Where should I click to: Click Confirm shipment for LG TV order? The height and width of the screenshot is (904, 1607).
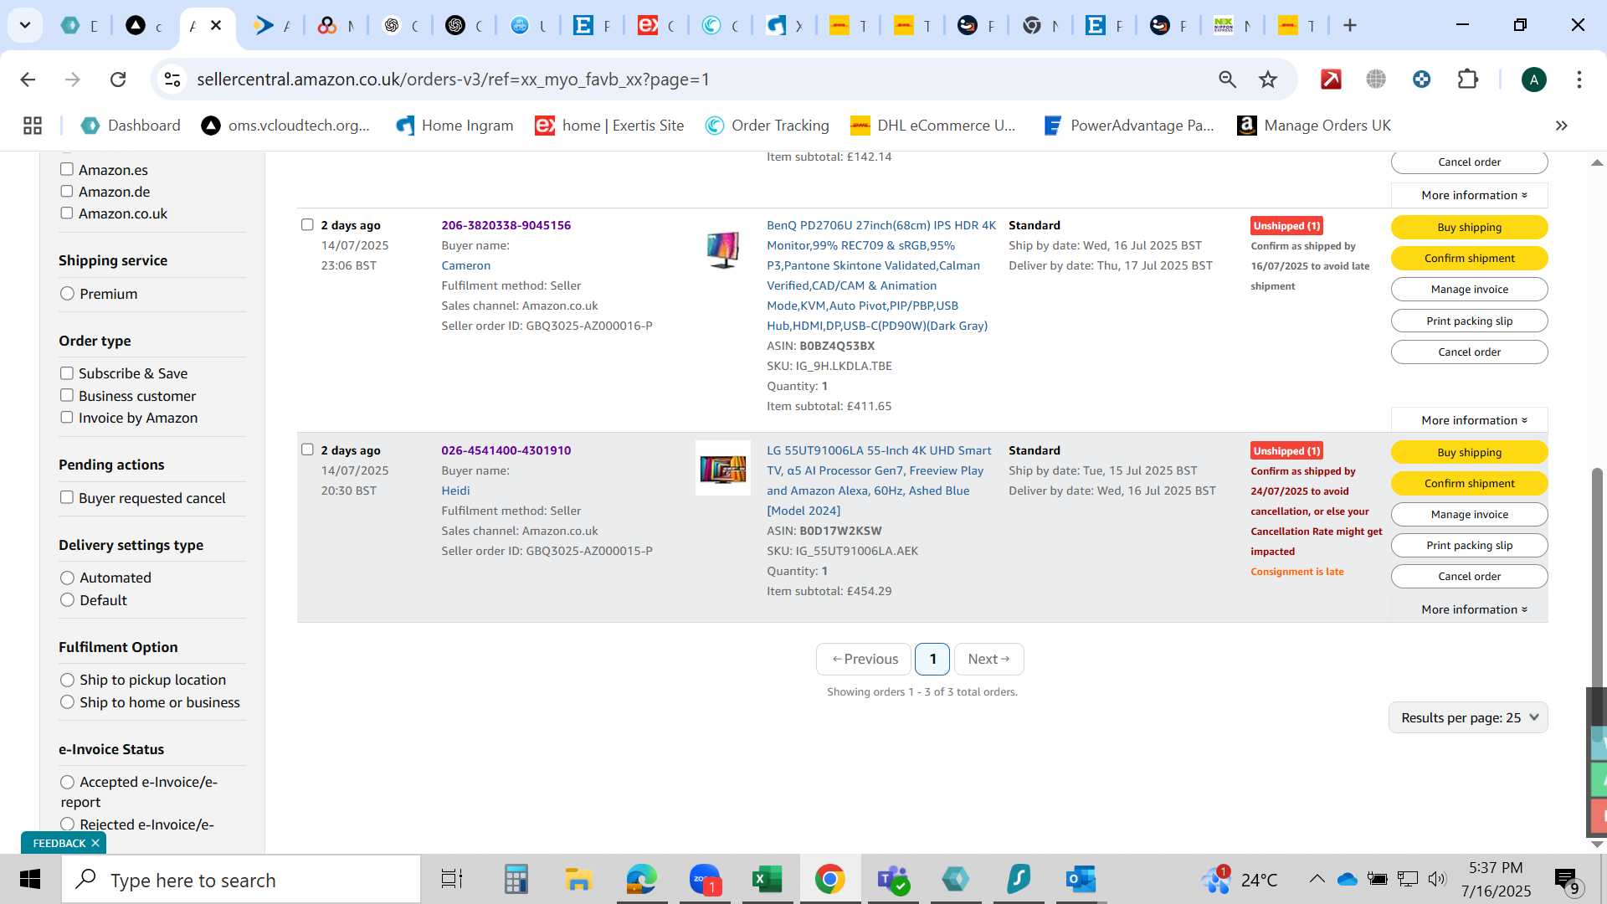[1469, 483]
